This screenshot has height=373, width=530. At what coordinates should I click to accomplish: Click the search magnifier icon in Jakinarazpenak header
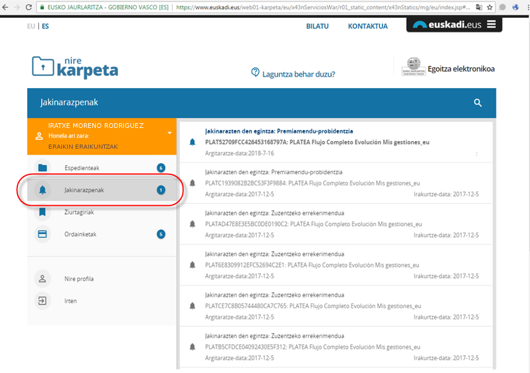click(x=478, y=103)
